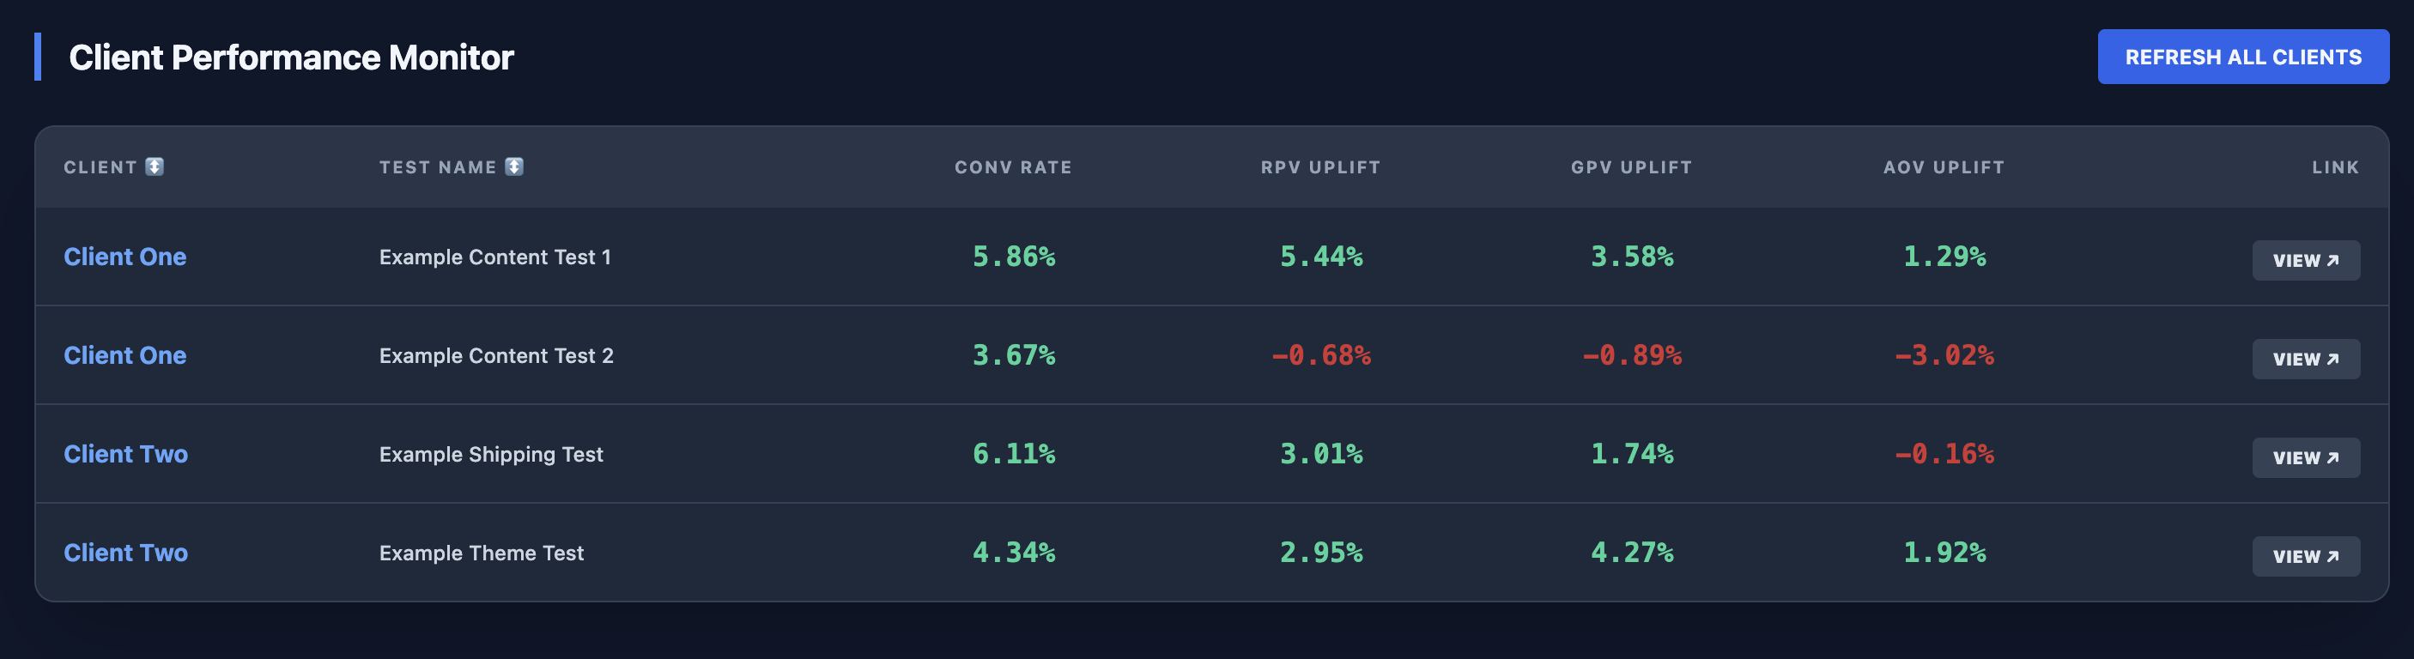Click Client One link in first row

coord(124,257)
